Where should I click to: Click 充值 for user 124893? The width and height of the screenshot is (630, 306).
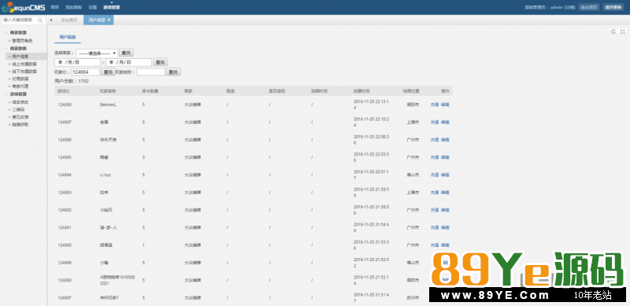435,193
